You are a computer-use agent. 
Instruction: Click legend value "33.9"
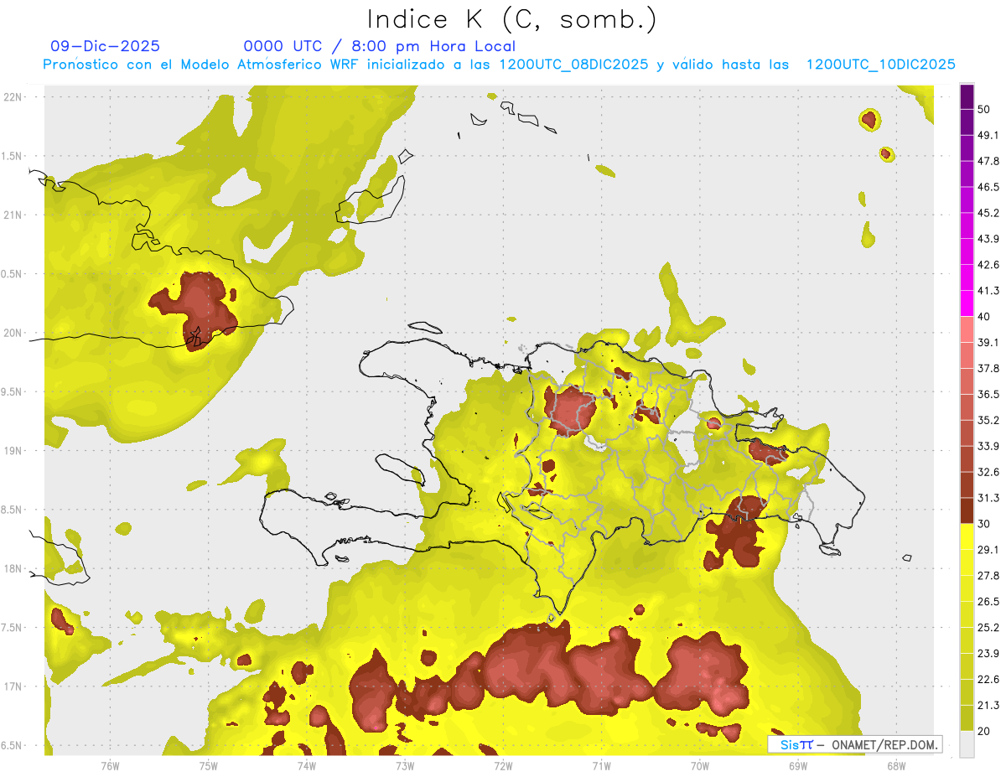[x=988, y=446]
